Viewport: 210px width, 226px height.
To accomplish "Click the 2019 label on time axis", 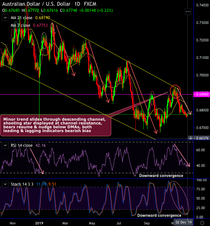I will [x=39, y=223].
